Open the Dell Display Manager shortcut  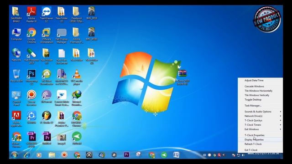click(x=62, y=36)
